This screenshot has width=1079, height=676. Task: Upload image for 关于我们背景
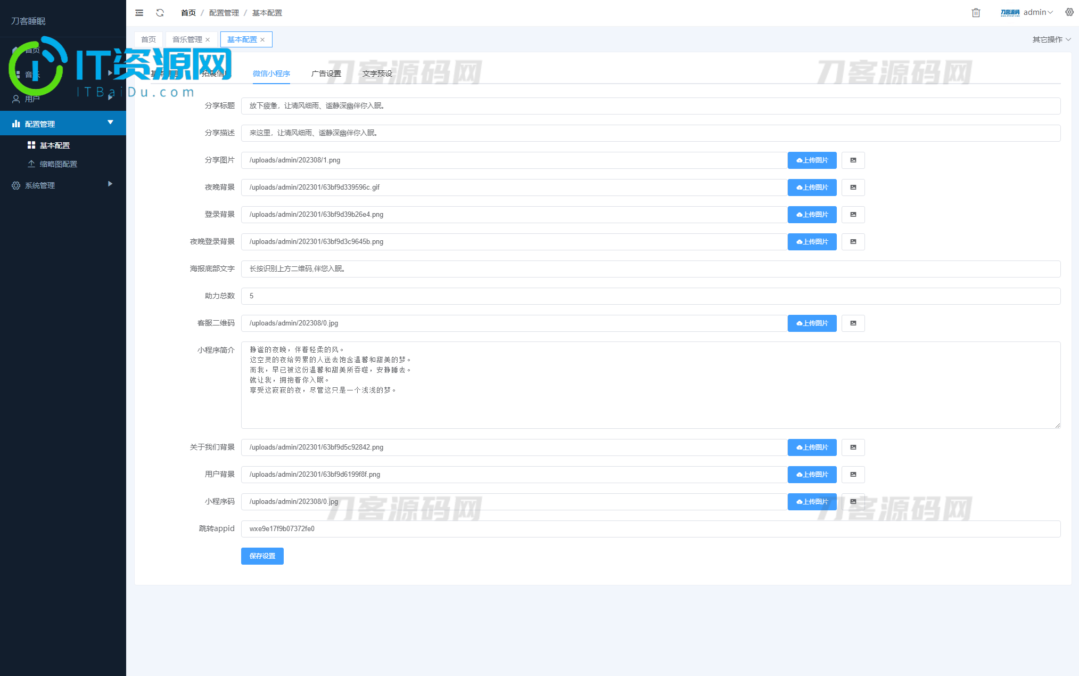click(812, 447)
